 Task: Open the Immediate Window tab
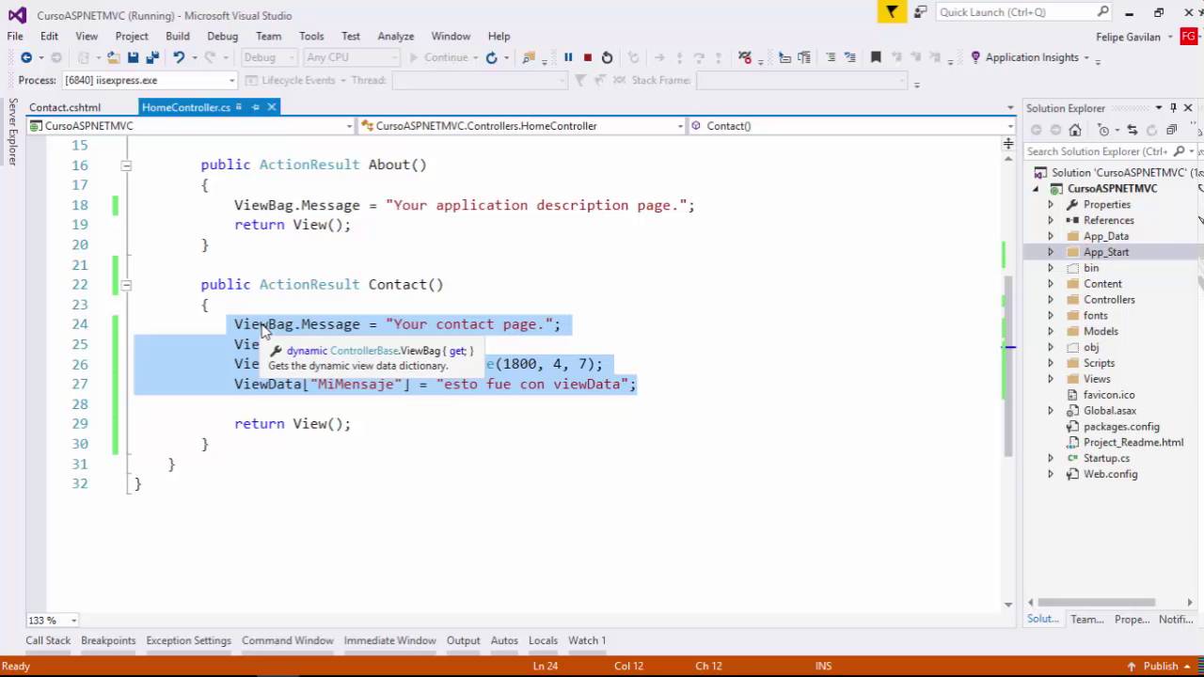[x=389, y=640]
